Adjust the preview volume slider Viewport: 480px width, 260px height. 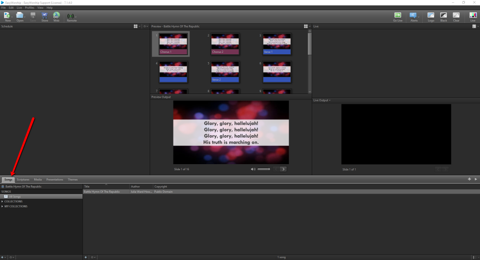click(263, 169)
